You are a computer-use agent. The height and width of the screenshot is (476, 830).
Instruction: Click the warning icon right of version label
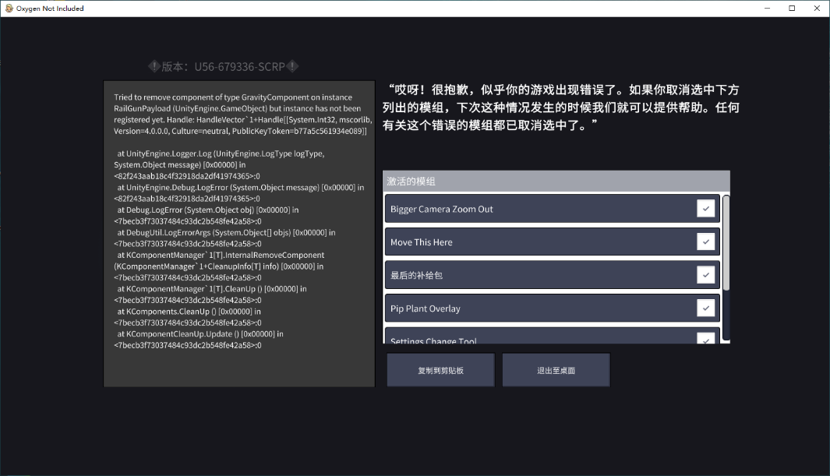click(293, 67)
